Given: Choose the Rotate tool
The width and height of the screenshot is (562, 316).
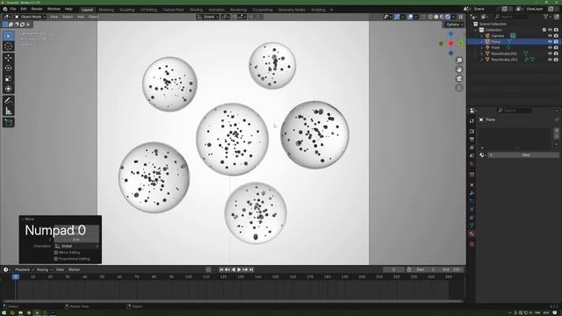Looking at the screenshot, I should pyautogui.click(x=8, y=68).
